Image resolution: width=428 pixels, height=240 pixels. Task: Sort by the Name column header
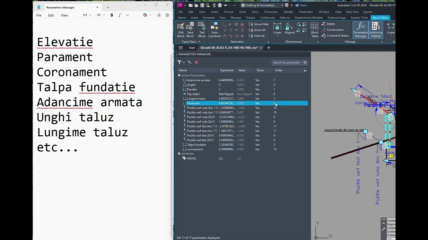pos(198,70)
